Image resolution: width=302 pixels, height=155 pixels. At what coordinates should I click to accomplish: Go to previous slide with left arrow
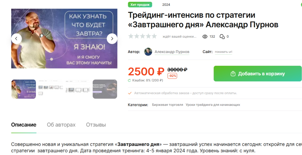pyautogui.click(x=16, y=39)
